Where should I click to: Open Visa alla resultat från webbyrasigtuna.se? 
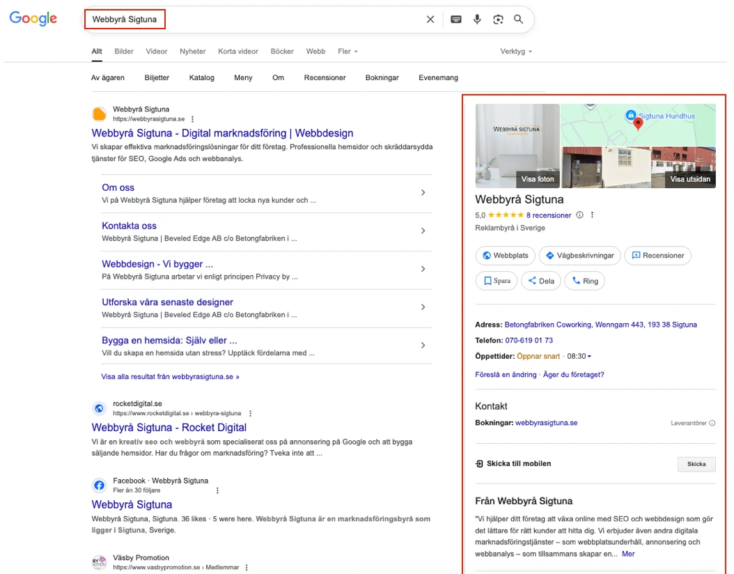click(170, 376)
